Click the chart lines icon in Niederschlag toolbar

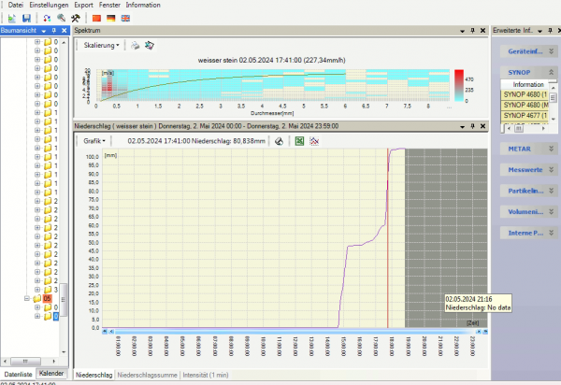(x=315, y=141)
